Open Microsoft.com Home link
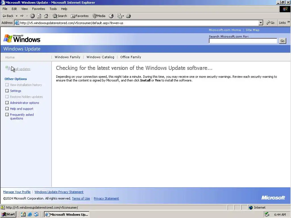The width and height of the screenshot is (291, 218). pos(225,30)
